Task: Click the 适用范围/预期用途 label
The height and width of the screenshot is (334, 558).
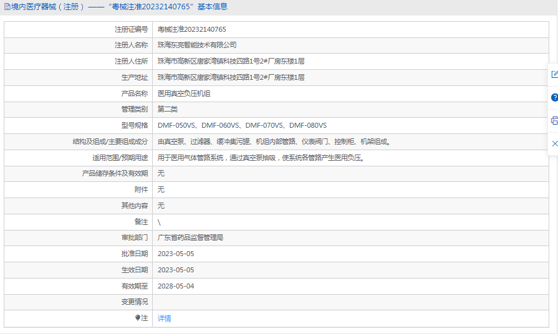Action: point(120,158)
